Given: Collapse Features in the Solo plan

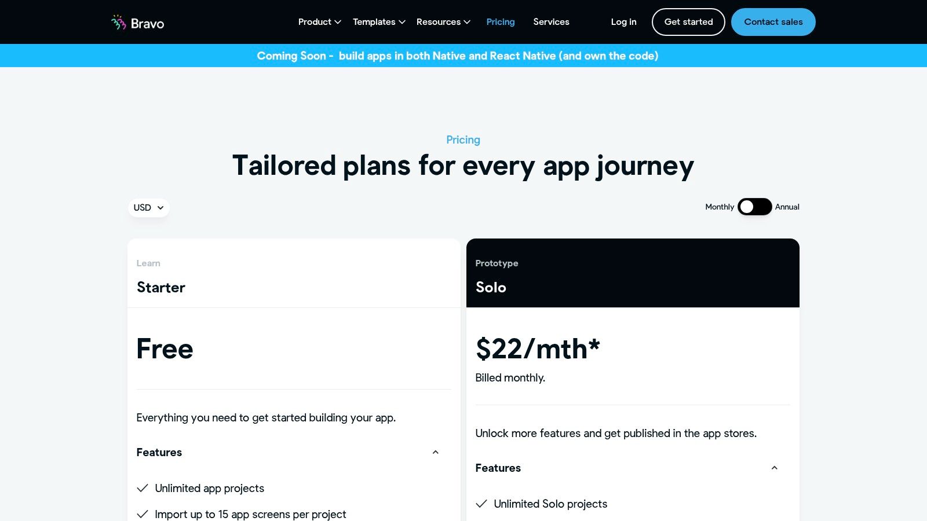Looking at the screenshot, I should [x=774, y=468].
